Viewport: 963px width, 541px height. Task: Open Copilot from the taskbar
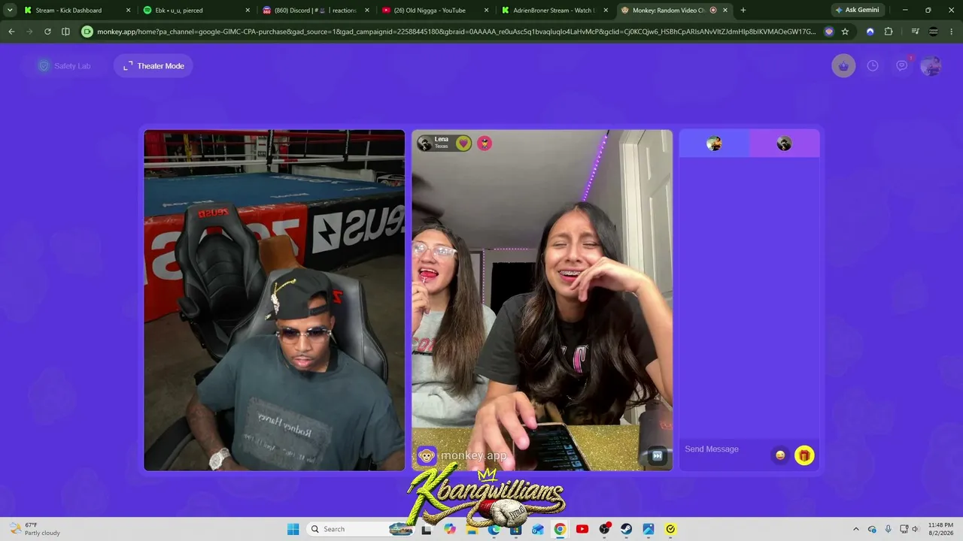tap(450, 529)
